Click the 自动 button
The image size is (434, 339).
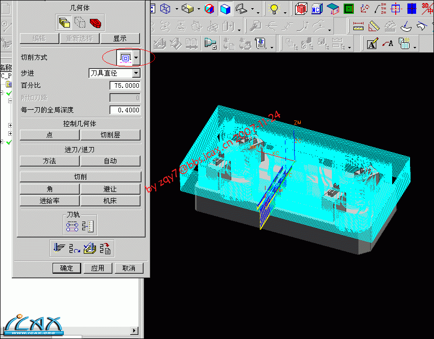click(110, 161)
